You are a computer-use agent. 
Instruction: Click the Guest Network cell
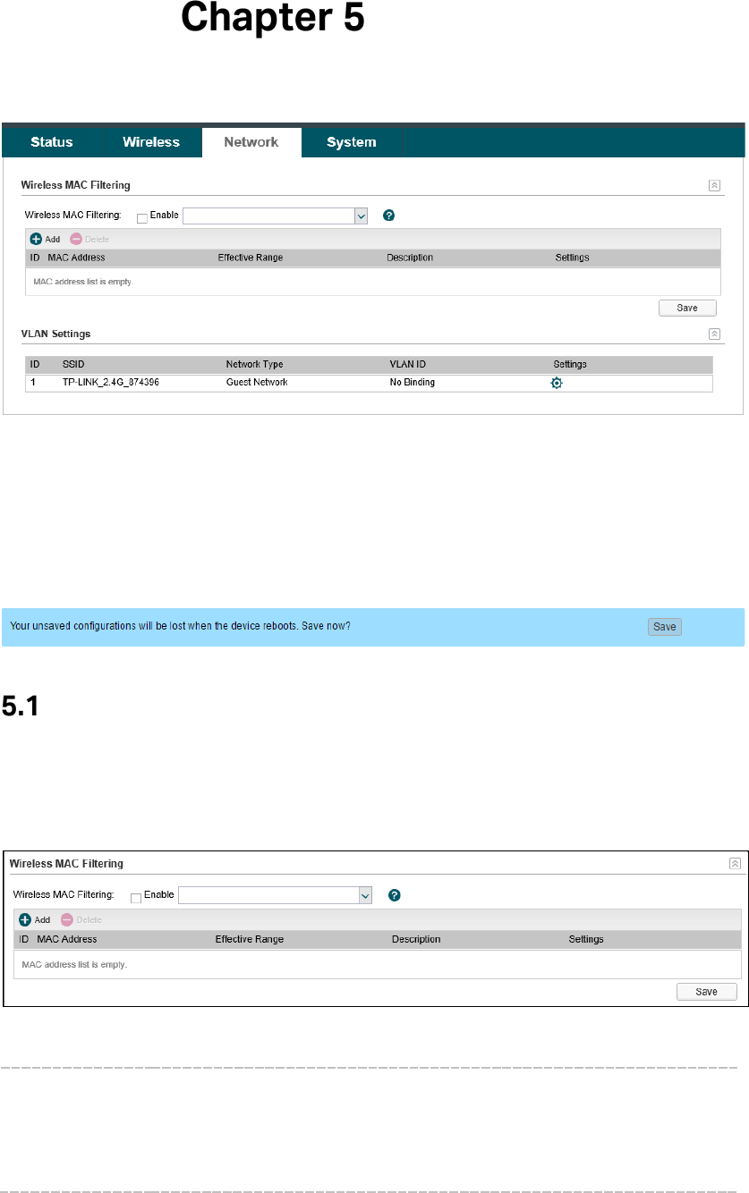(x=257, y=383)
